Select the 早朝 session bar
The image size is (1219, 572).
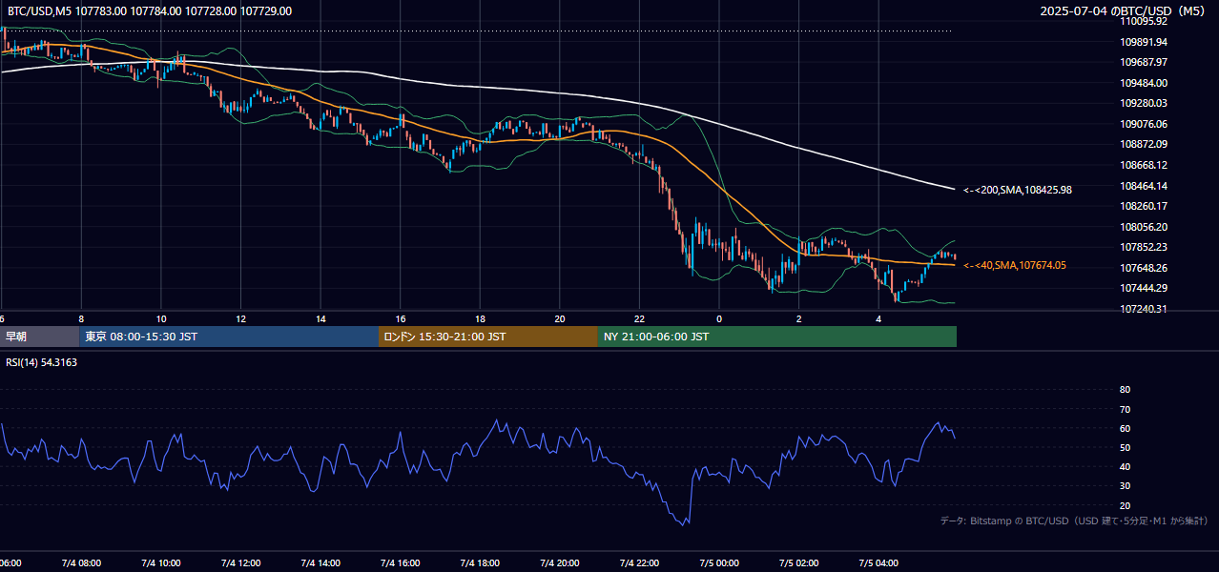click(40, 337)
